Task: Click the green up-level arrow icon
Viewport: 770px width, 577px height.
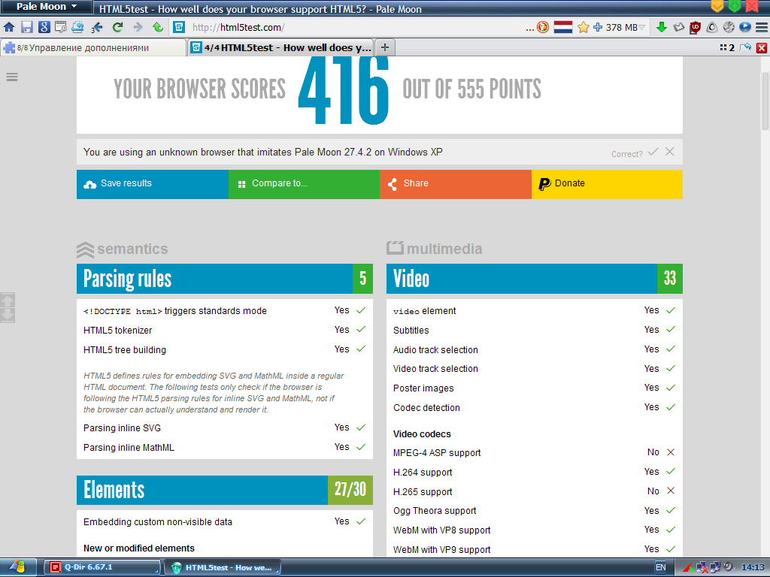Action: pos(158,27)
